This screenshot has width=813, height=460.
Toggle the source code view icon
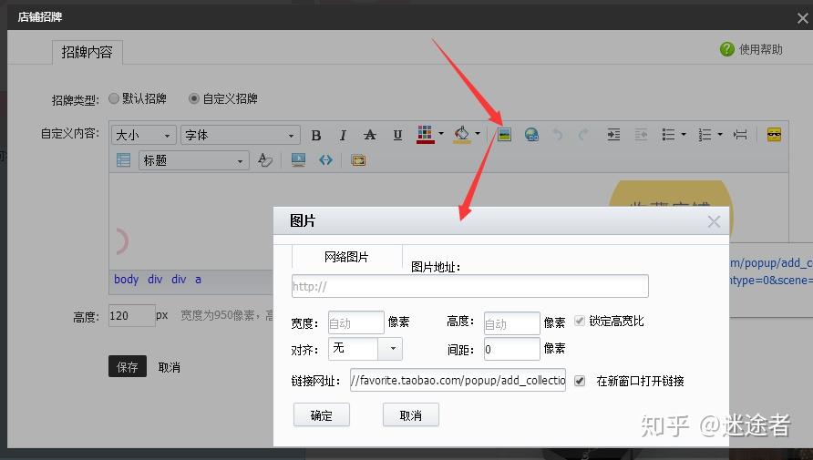325,160
